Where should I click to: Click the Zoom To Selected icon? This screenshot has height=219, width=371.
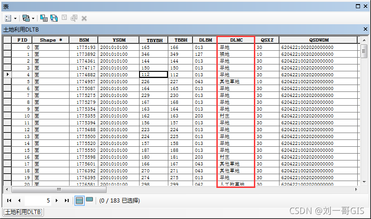74,18
